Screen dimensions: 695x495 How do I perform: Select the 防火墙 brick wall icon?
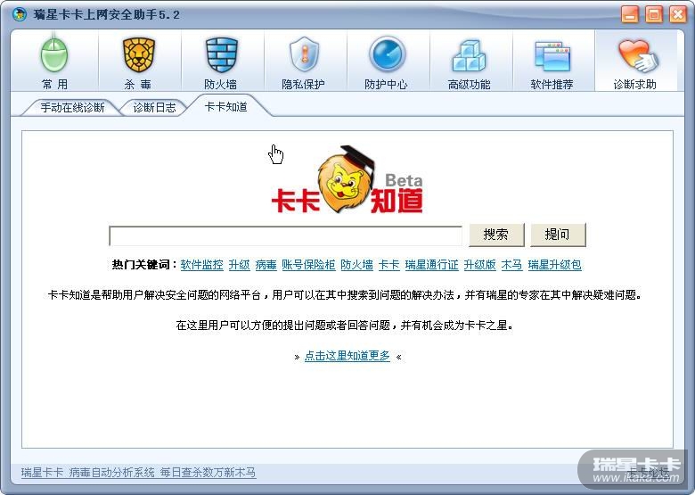221,62
